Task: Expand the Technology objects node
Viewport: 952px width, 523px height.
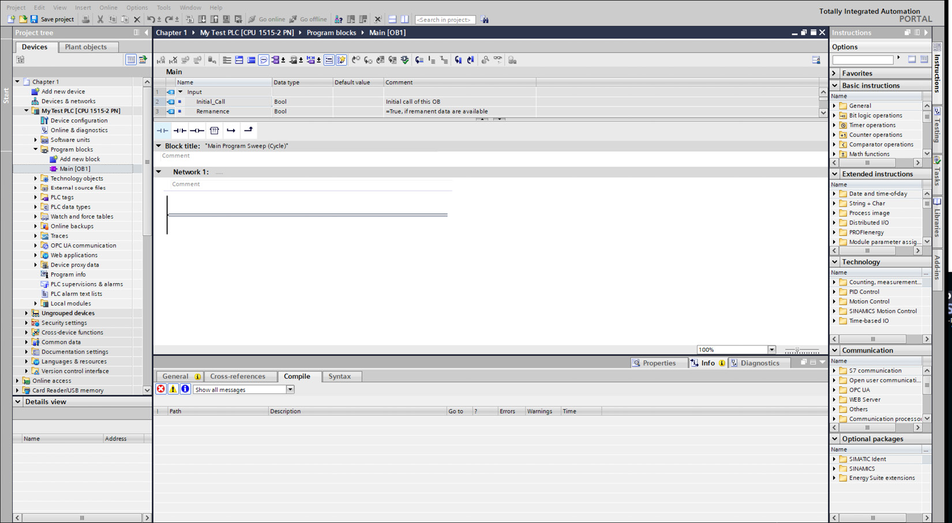Action: point(36,178)
